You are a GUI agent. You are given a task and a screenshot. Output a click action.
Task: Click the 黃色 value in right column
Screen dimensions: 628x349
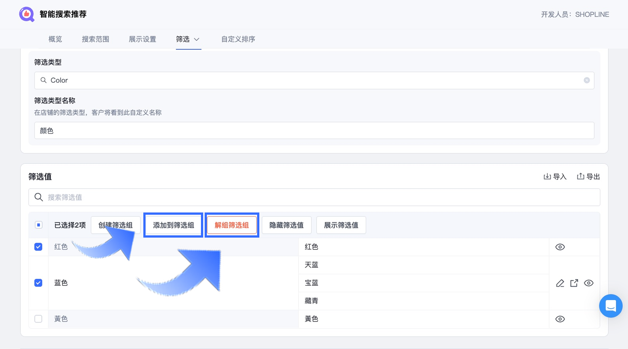click(x=311, y=319)
